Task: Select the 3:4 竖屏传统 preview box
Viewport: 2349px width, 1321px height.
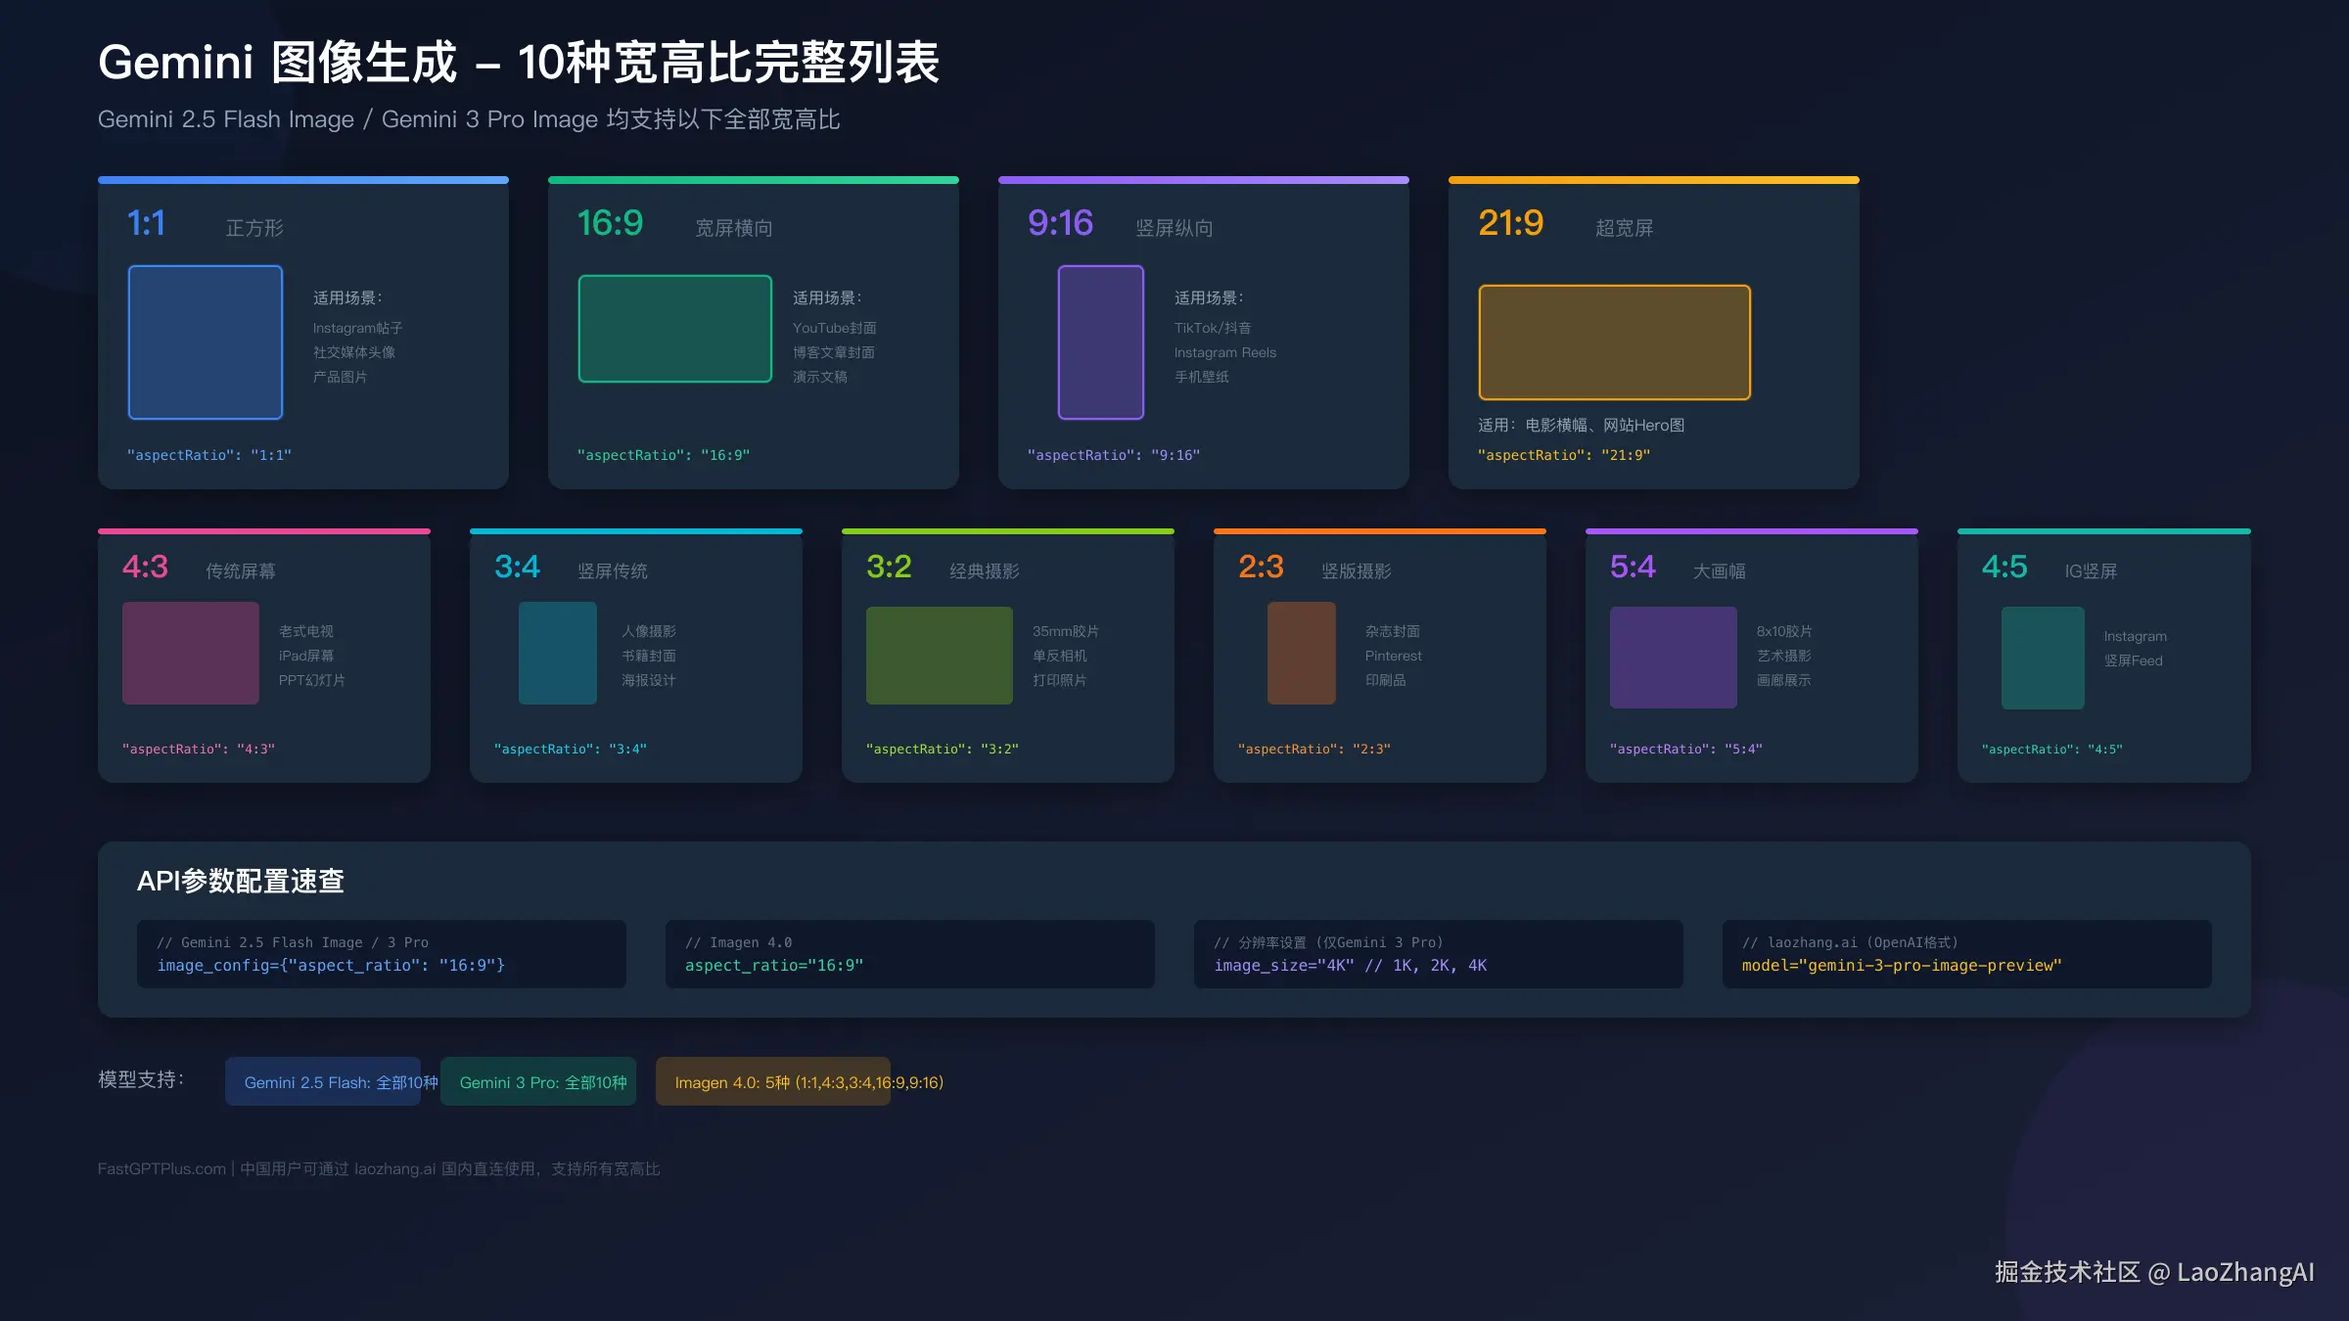Action: pyautogui.click(x=557, y=653)
